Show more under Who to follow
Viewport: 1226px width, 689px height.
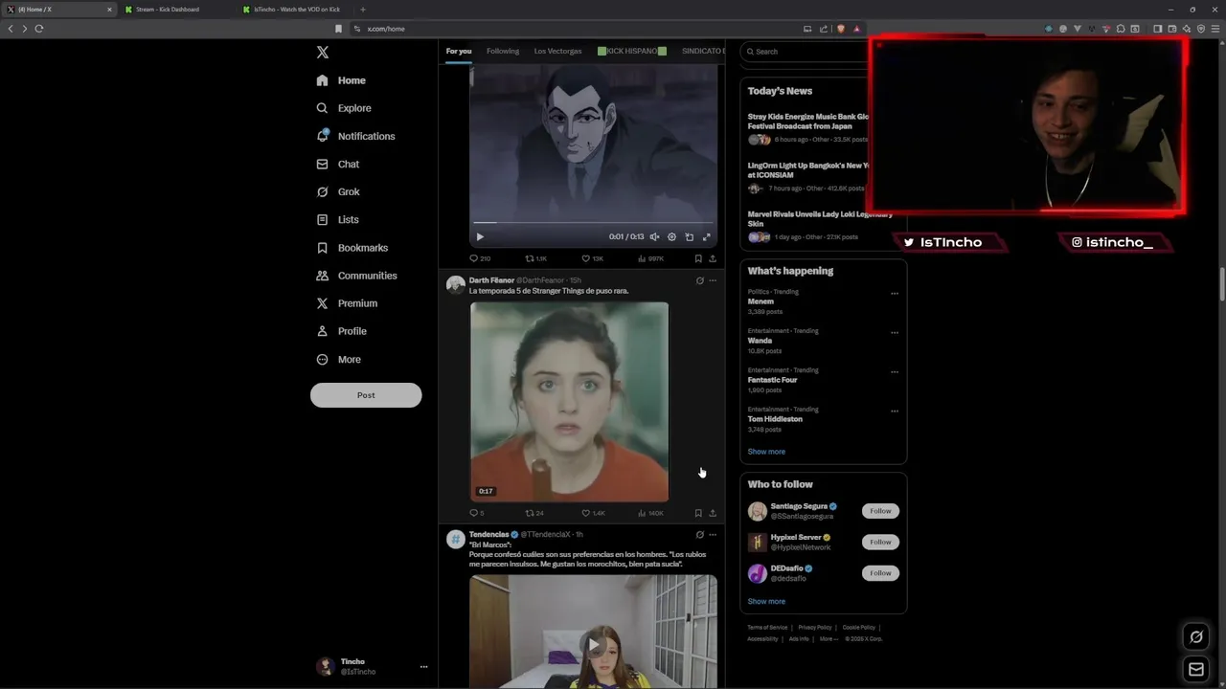tap(766, 601)
